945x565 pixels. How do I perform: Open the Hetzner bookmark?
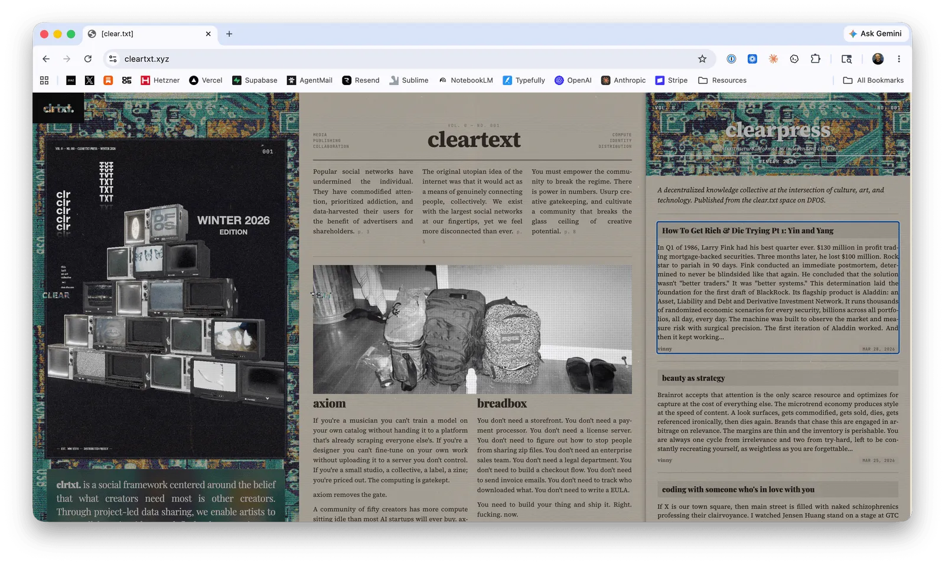click(x=160, y=80)
